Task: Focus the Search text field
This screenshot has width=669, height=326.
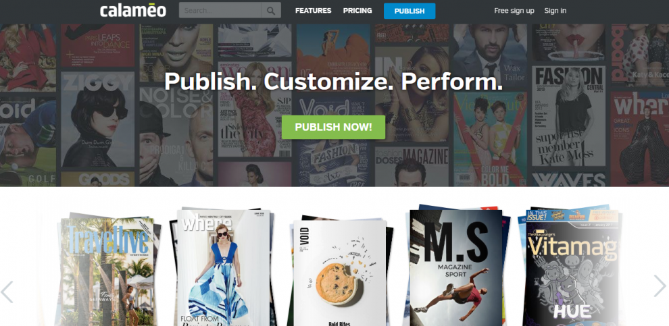Action: coord(220,10)
